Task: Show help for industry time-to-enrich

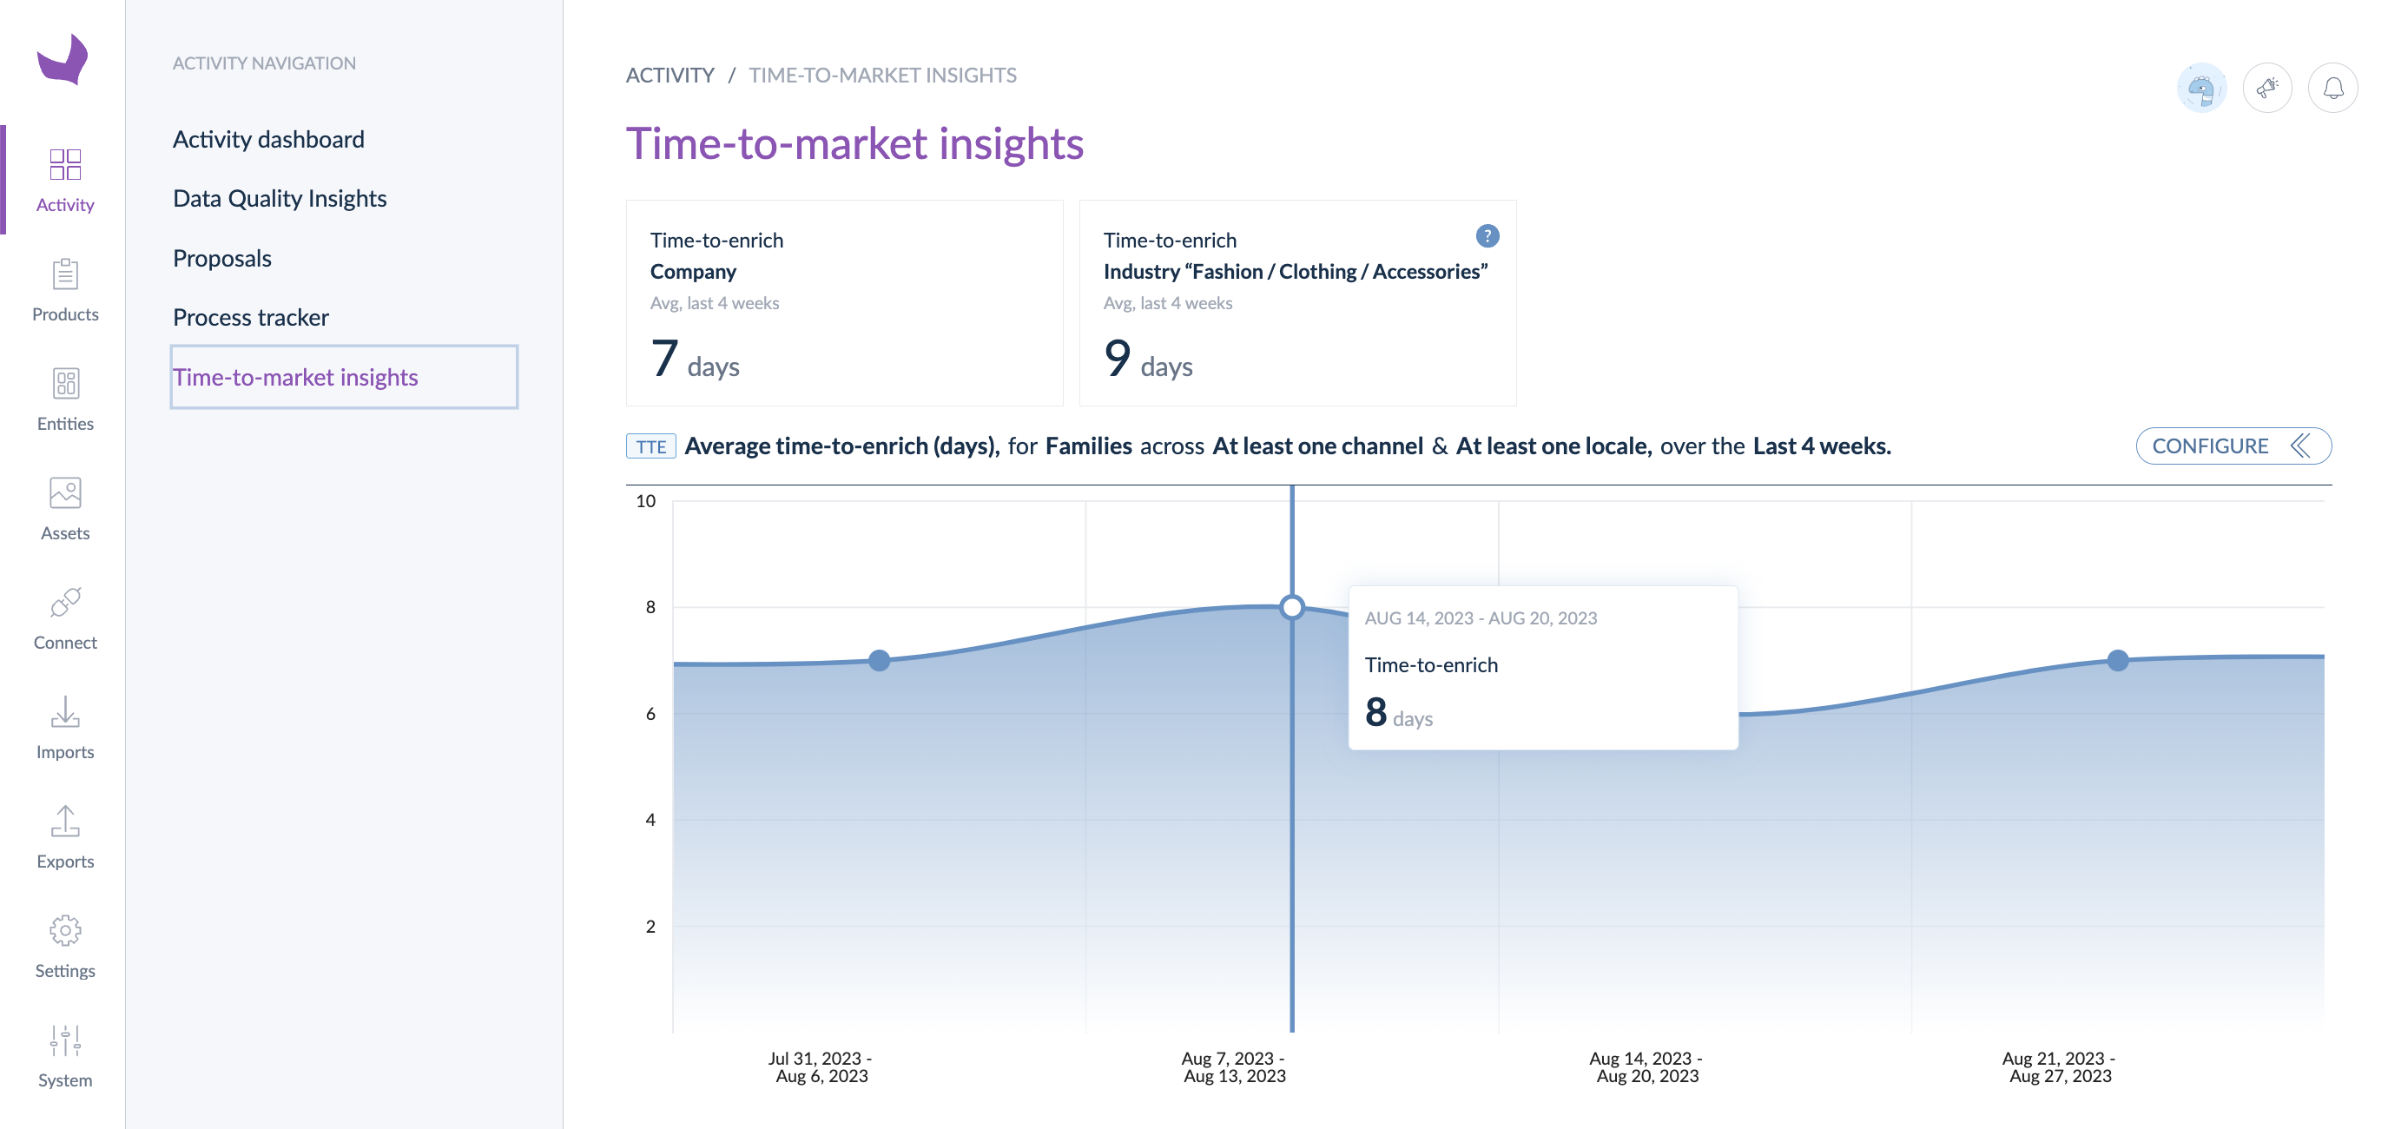Action: pos(1487,236)
